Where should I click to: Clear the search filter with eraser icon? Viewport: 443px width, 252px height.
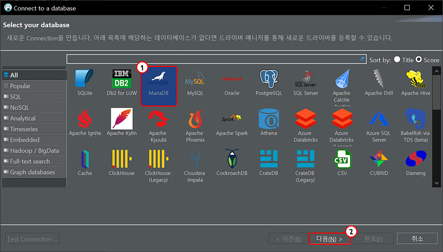(x=362, y=59)
